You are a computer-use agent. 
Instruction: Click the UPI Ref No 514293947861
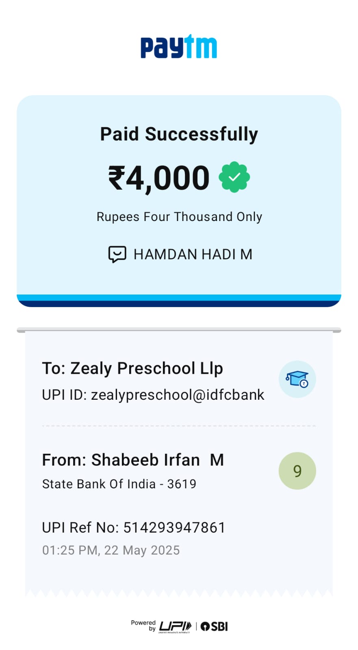134,527
